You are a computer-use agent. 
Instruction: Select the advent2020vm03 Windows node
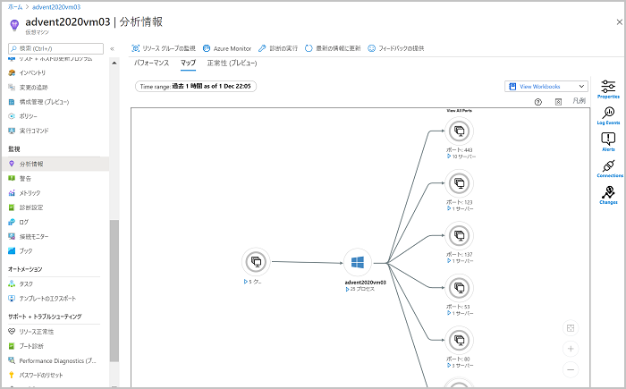pos(358,262)
